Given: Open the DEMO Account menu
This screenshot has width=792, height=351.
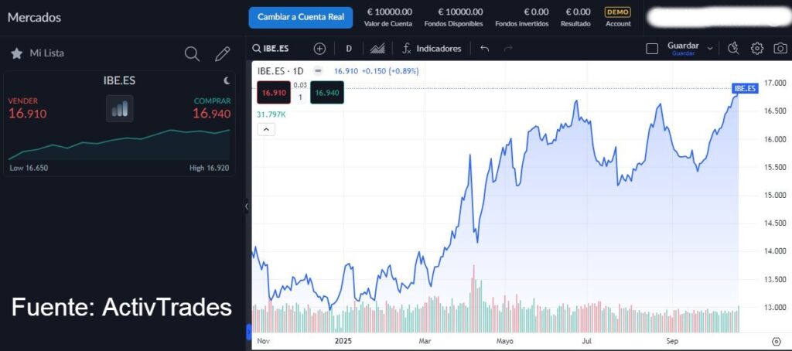Looking at the screenshot, I should [x=618, y=17].
